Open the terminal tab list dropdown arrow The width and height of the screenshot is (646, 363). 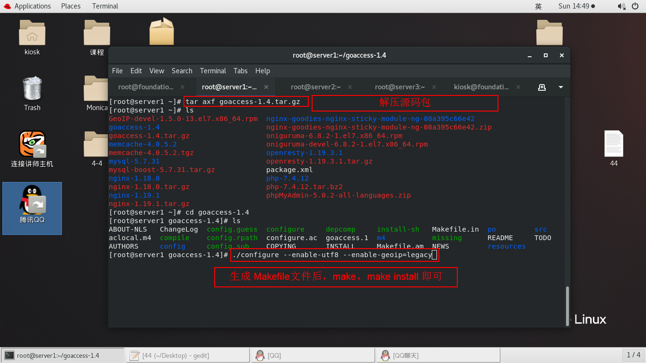[x=560, y=87]
